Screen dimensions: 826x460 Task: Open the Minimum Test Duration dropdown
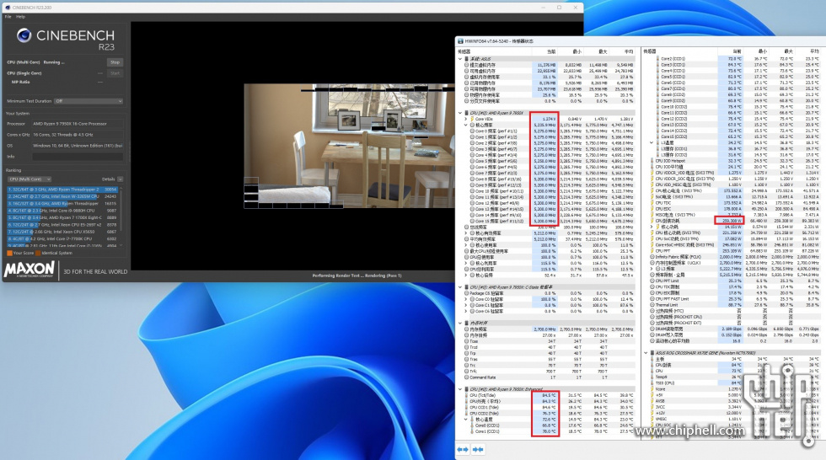(x=88, y=101)
